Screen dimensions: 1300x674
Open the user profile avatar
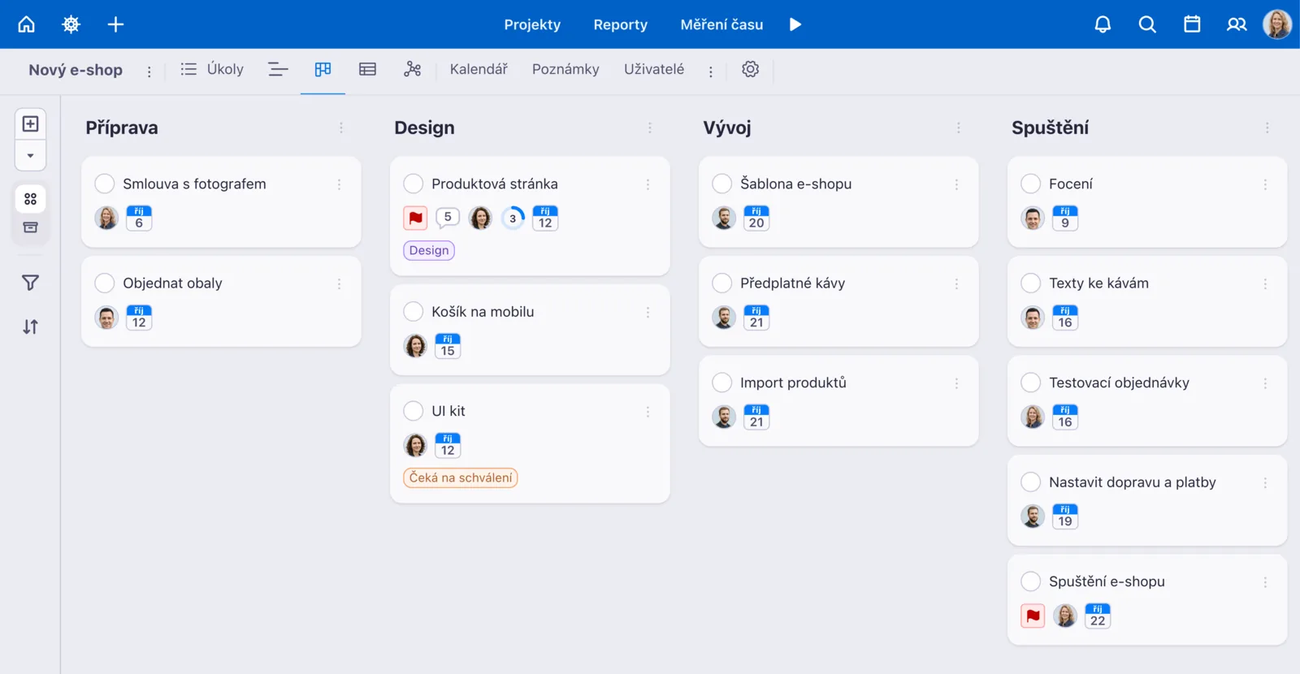[1277, 24]
